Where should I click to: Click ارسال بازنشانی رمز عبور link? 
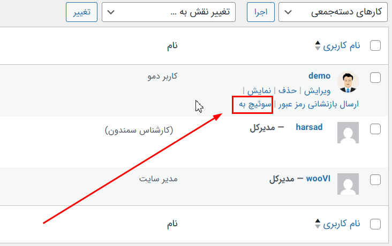click(318, 104)
